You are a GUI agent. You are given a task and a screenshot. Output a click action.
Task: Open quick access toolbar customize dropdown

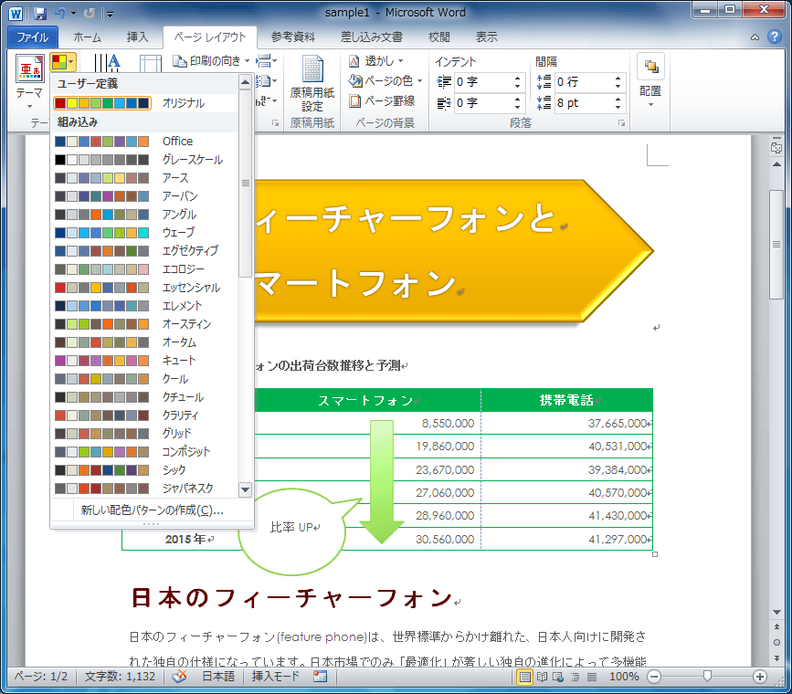click(x=110, y=14)
